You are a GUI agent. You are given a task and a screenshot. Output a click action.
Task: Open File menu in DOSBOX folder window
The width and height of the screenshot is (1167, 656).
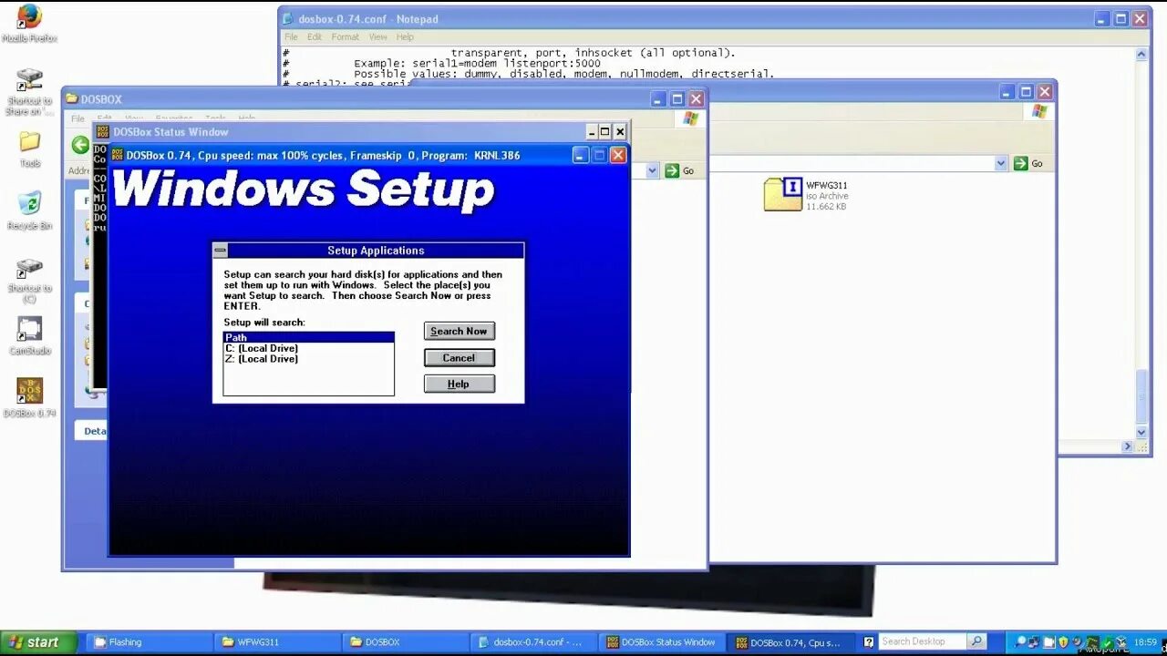coord(77,118)
